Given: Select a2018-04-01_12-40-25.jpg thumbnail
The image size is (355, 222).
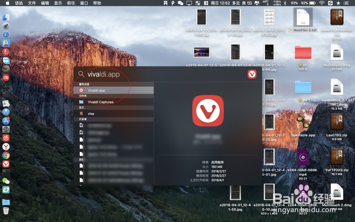Looking at the screenshot, I should (x=235, y=17).
